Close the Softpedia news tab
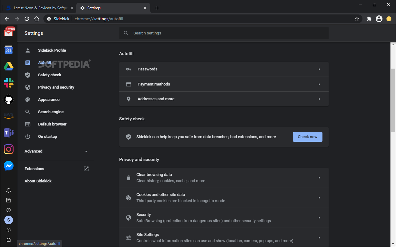 coord(72,8)
